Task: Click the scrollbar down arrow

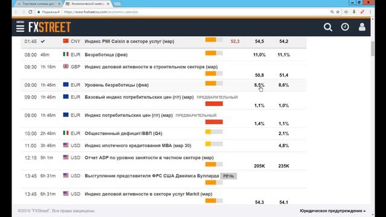Action: 373,215
